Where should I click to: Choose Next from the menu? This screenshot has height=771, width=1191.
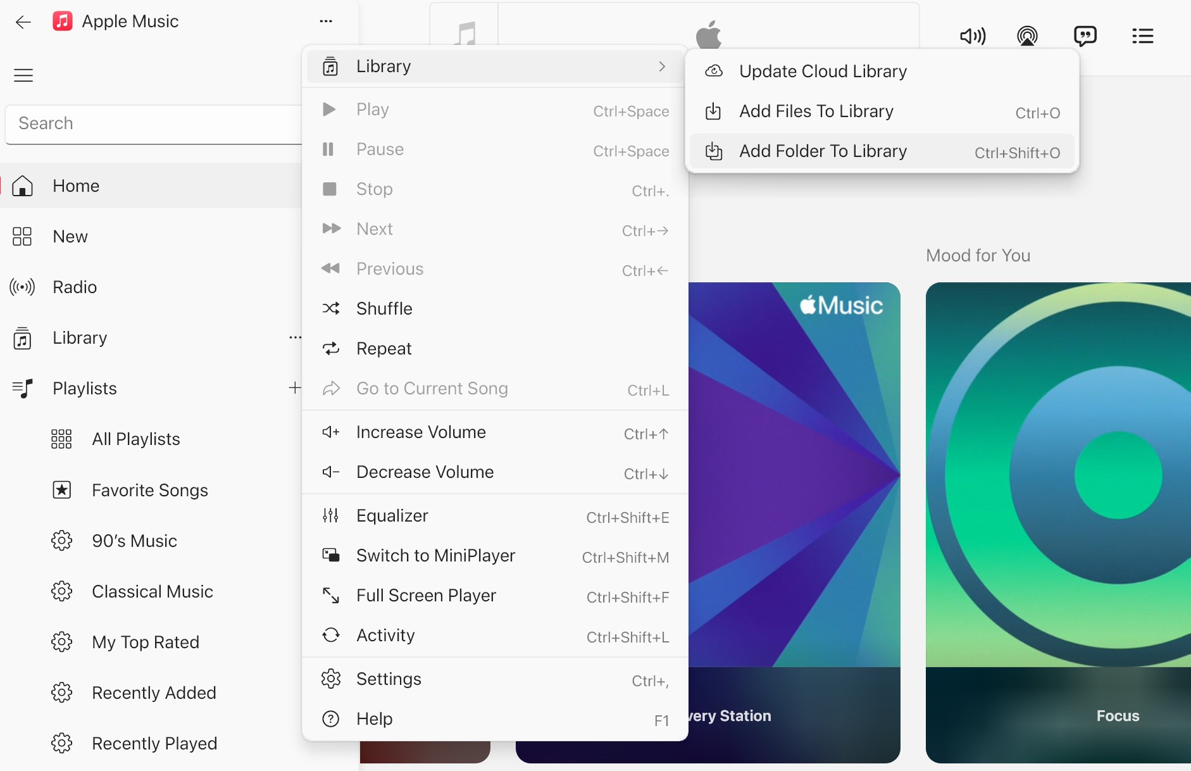[x=495, y=229]
